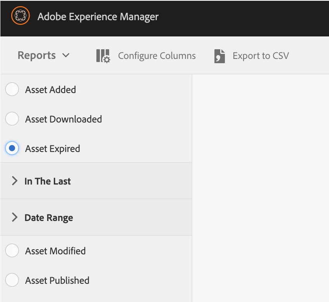The height and width of the screenshot is (302, 329).
Task: Select the Asset Downloaded radio button
Action: pos(12,119)
